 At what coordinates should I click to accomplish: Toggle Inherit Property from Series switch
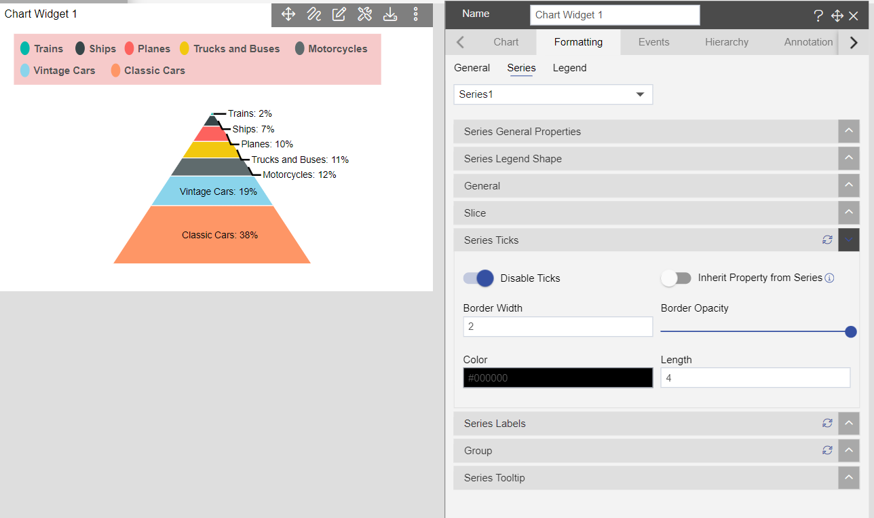click(x=676, y=278)
